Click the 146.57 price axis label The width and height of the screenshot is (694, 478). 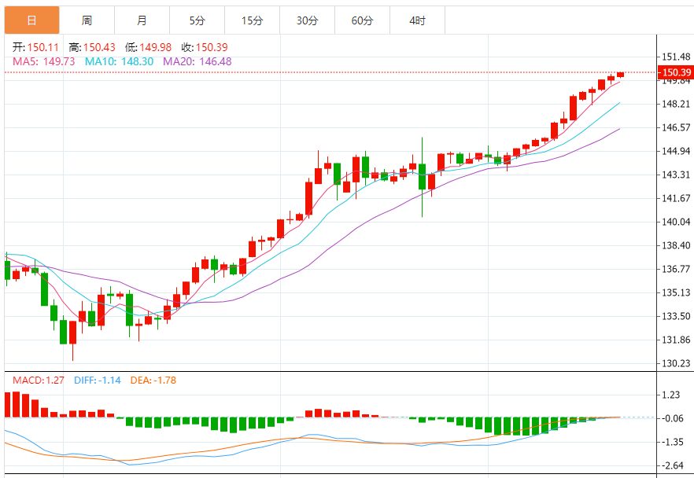pyautogui.click(x=676, y=127)
